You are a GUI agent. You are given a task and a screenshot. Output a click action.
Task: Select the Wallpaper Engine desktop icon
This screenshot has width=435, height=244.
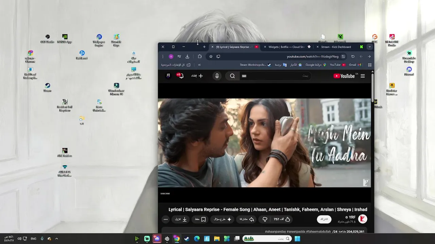point(99,40)
